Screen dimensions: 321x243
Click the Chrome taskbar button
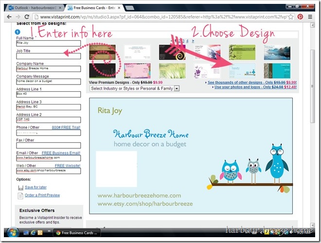point(77,233)
